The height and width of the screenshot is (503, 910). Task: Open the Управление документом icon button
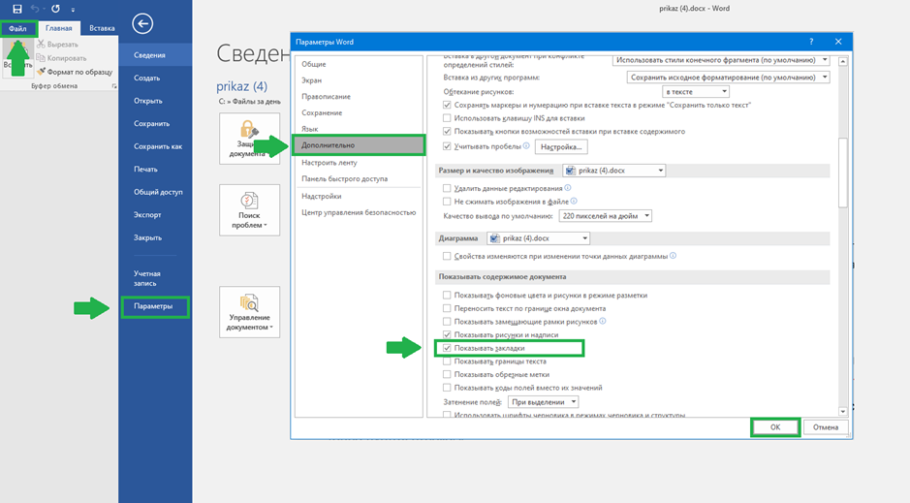click(250, 312)
